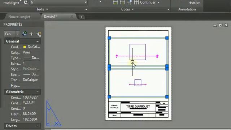Click the Quick select icon
The width and height of the screenshot is (231, 130).
tap(39, 34)
